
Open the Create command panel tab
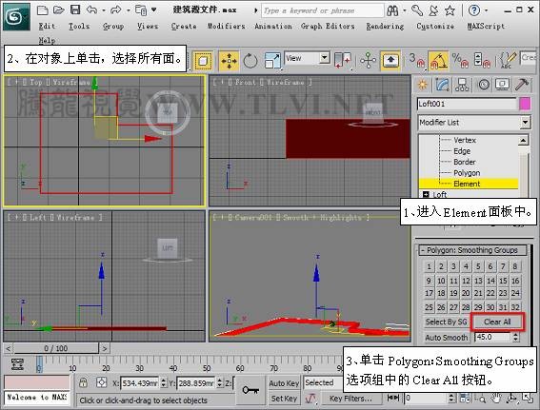pos(422,85)
